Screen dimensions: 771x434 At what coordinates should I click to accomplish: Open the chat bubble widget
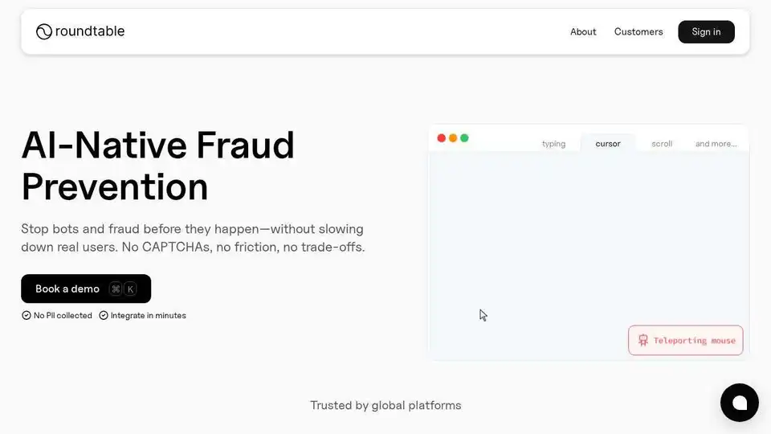[739, 403]
